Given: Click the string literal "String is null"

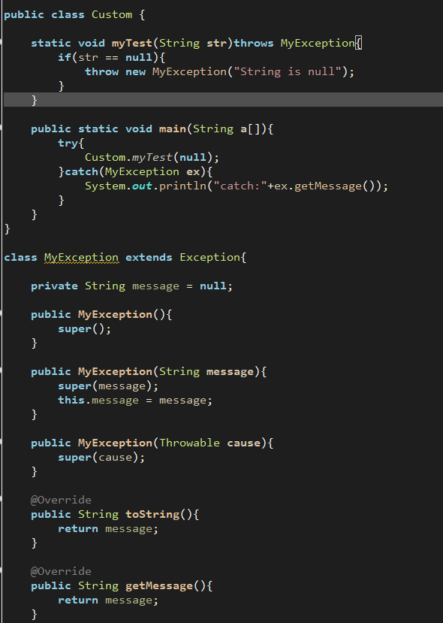Looking at the screenshot, I should tap(288, 72).
